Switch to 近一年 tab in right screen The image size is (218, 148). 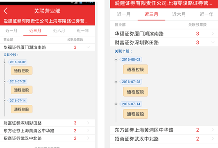pos(207,14)
